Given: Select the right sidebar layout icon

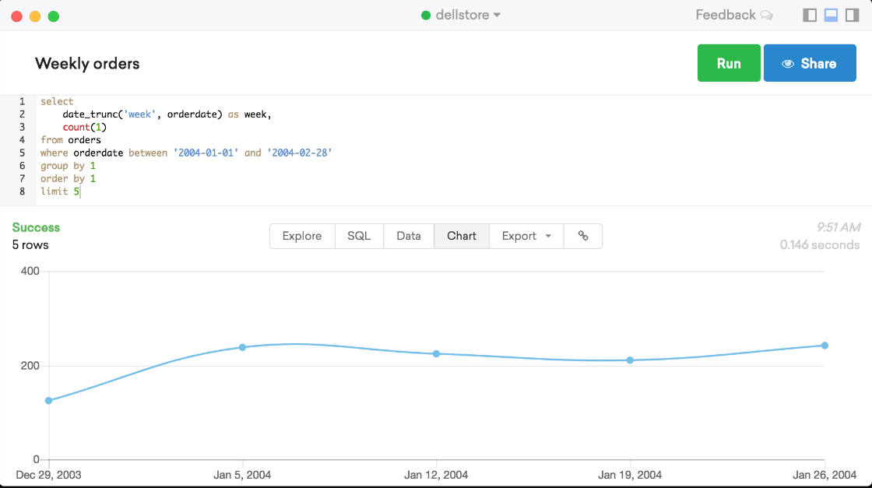Looking at the screenshot, I should 852,15.
